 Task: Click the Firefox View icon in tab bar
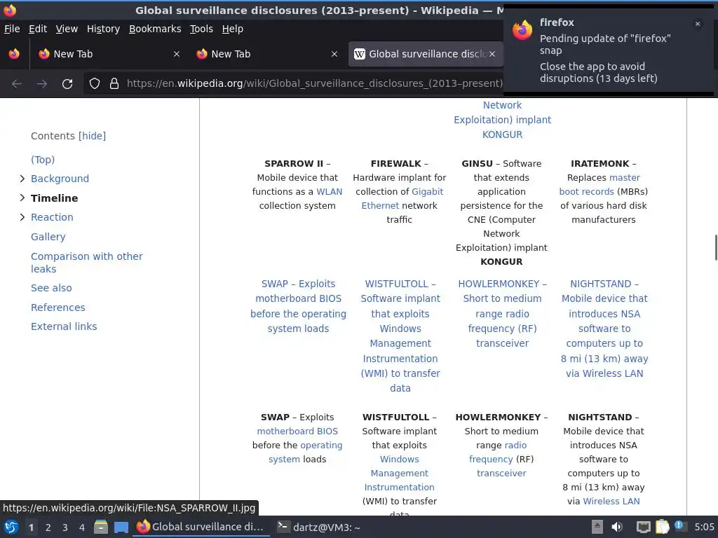(14, 54)
